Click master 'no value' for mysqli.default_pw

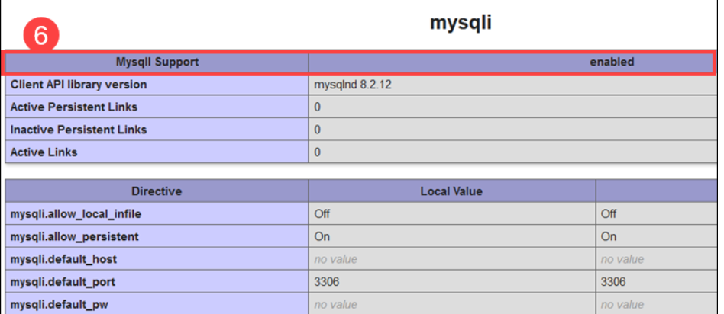[622, 305]
